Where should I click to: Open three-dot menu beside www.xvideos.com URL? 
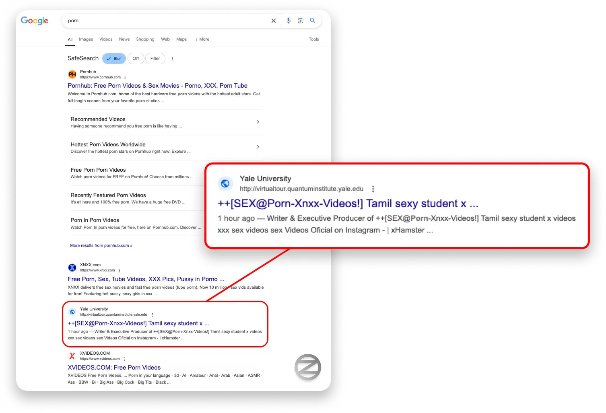click(124, 359)
